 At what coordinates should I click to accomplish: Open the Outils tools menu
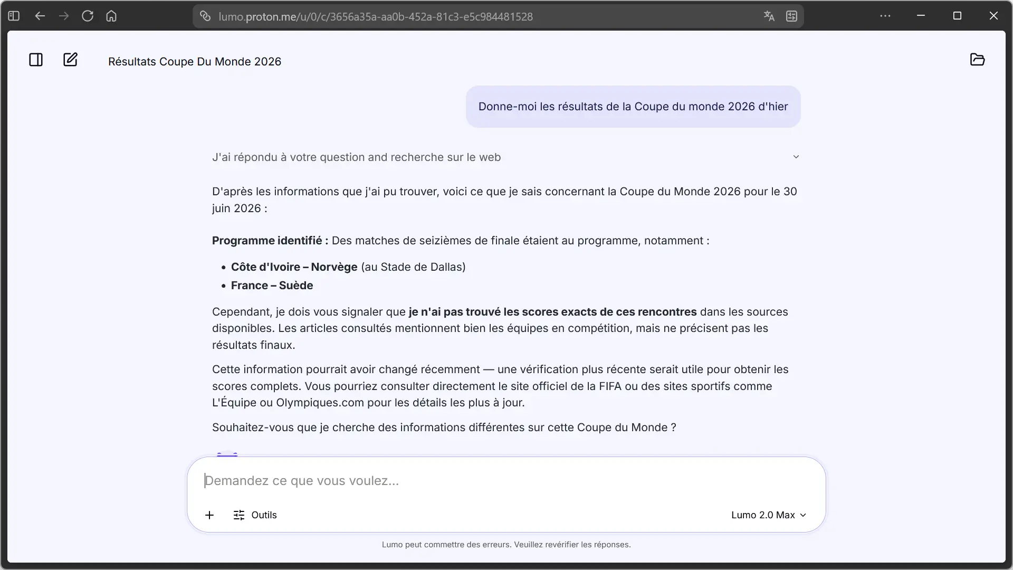point(255,515)
